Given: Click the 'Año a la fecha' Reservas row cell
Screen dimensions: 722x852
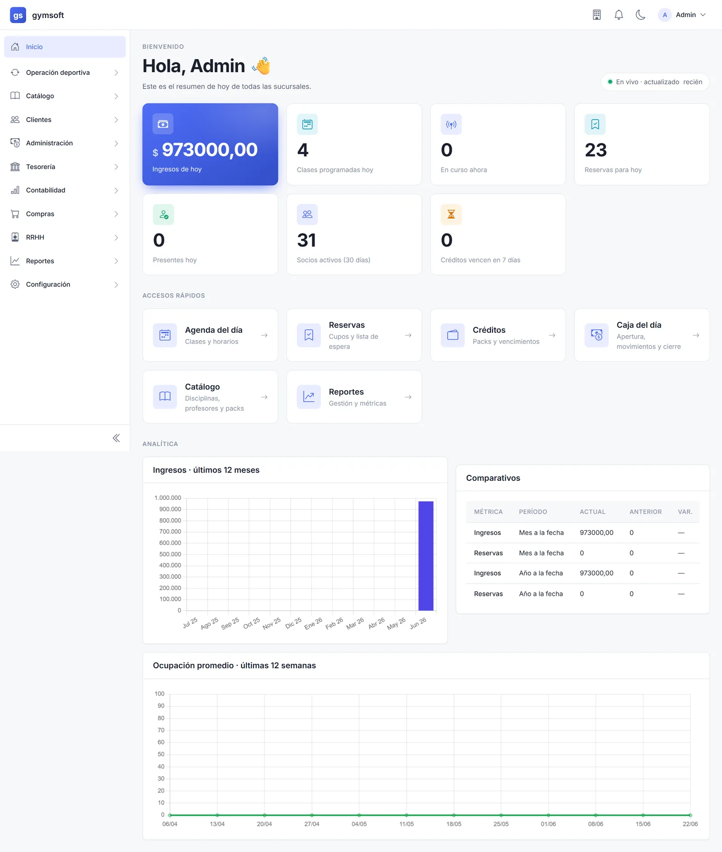Looking at the screenshot, I should click(x=541, y=594).
